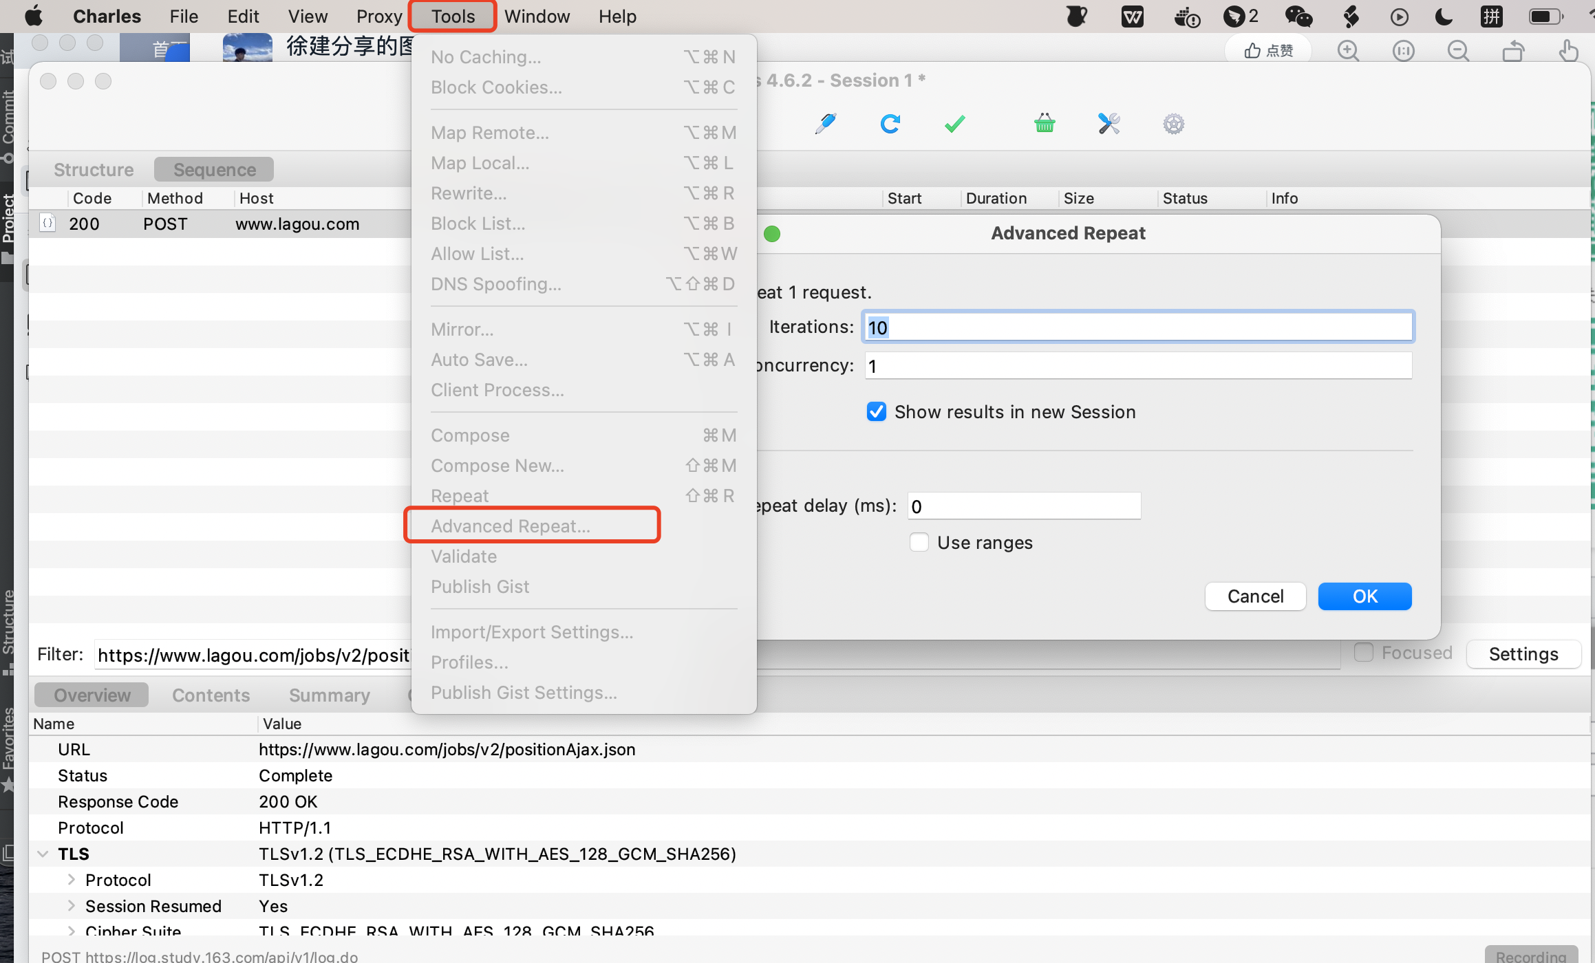This screenshot has height=963, width=1595.
Task: Click the blue repeat refresh icon
Action: (890, 124)
